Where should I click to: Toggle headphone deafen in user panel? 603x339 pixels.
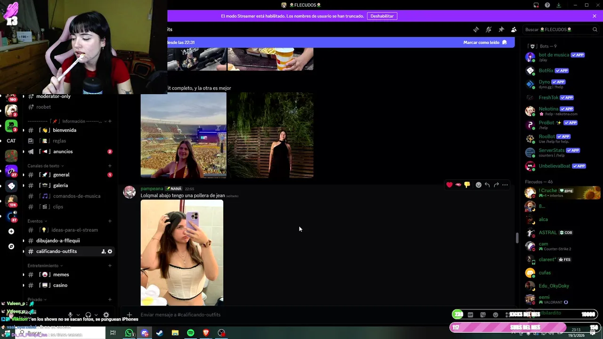click(88, 315)
